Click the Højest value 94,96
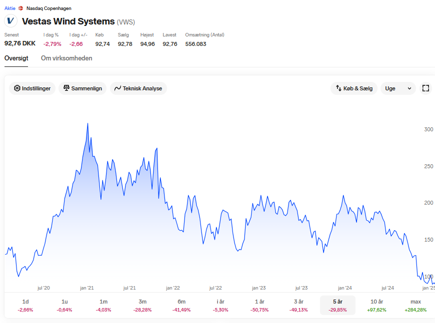This screenshot has width=435, height=323. pyautogui.click(x=147, y=44)
